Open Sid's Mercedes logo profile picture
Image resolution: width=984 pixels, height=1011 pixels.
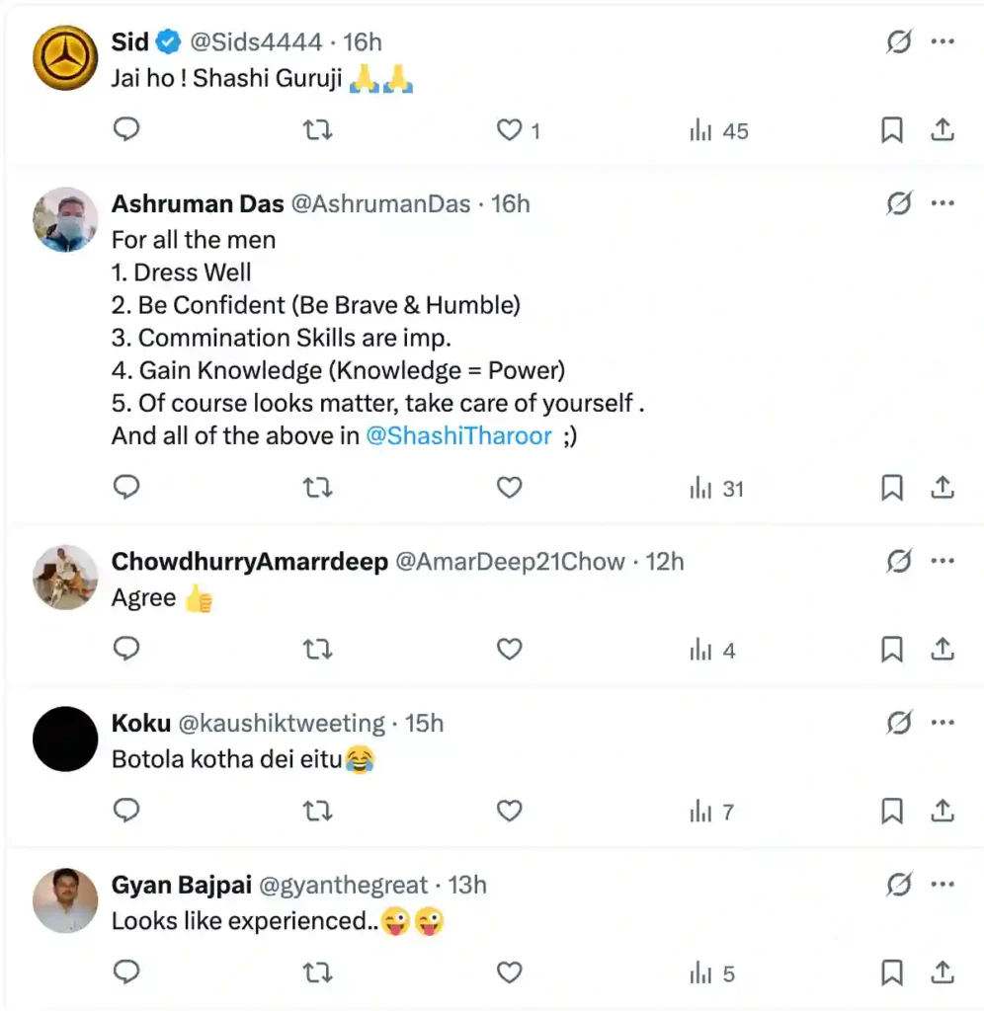65,57
